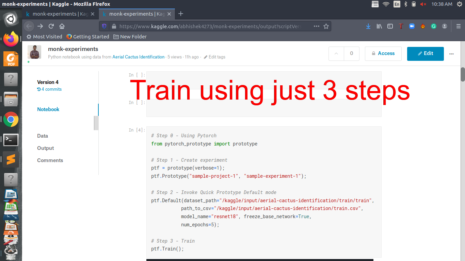Click the In [4] code cell
Viewport: 465px width, 261px height.
[x=264, y=192]
